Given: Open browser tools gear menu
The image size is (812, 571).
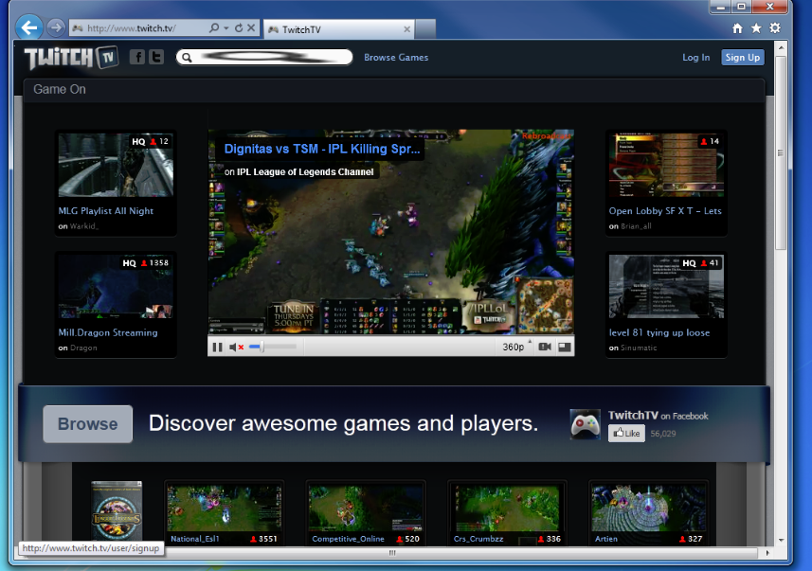Looking at the screenshot, I should pos(775,28).
